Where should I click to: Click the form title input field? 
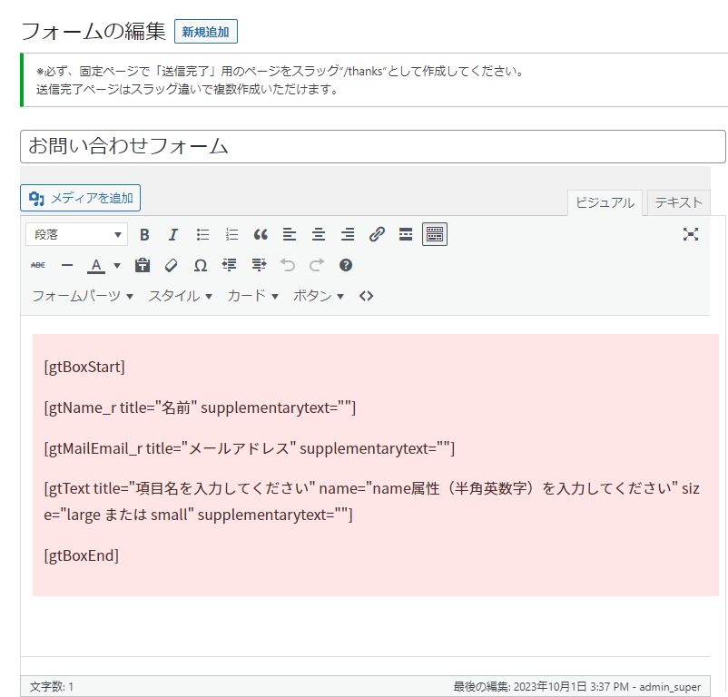click(x=372, y=146)
